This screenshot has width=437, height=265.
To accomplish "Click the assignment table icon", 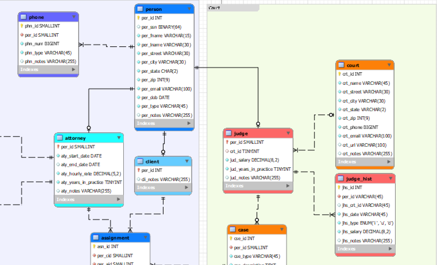I will pyautogui.click(x=96, y=237).
